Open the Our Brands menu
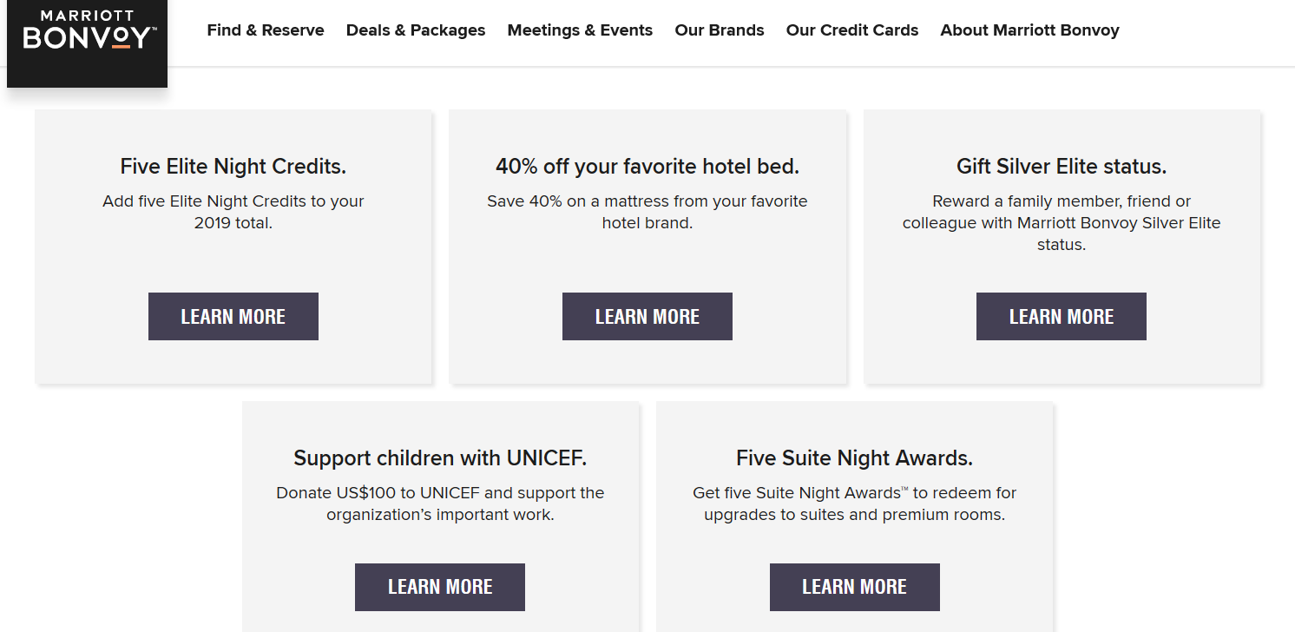The height and width of the screenshot is (632, 1295). (x=720, y=30)
